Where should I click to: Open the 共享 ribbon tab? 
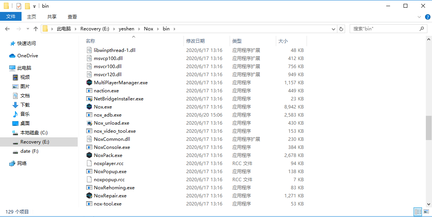tap(52, 17)
